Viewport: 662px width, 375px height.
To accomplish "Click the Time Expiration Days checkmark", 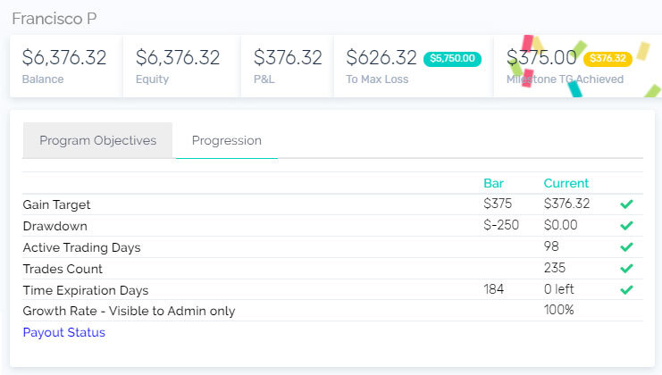I will 626,290.
